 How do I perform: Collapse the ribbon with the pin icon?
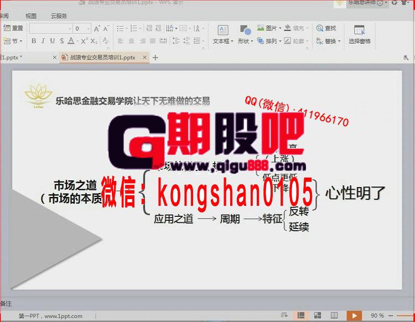tap(406, 58)
